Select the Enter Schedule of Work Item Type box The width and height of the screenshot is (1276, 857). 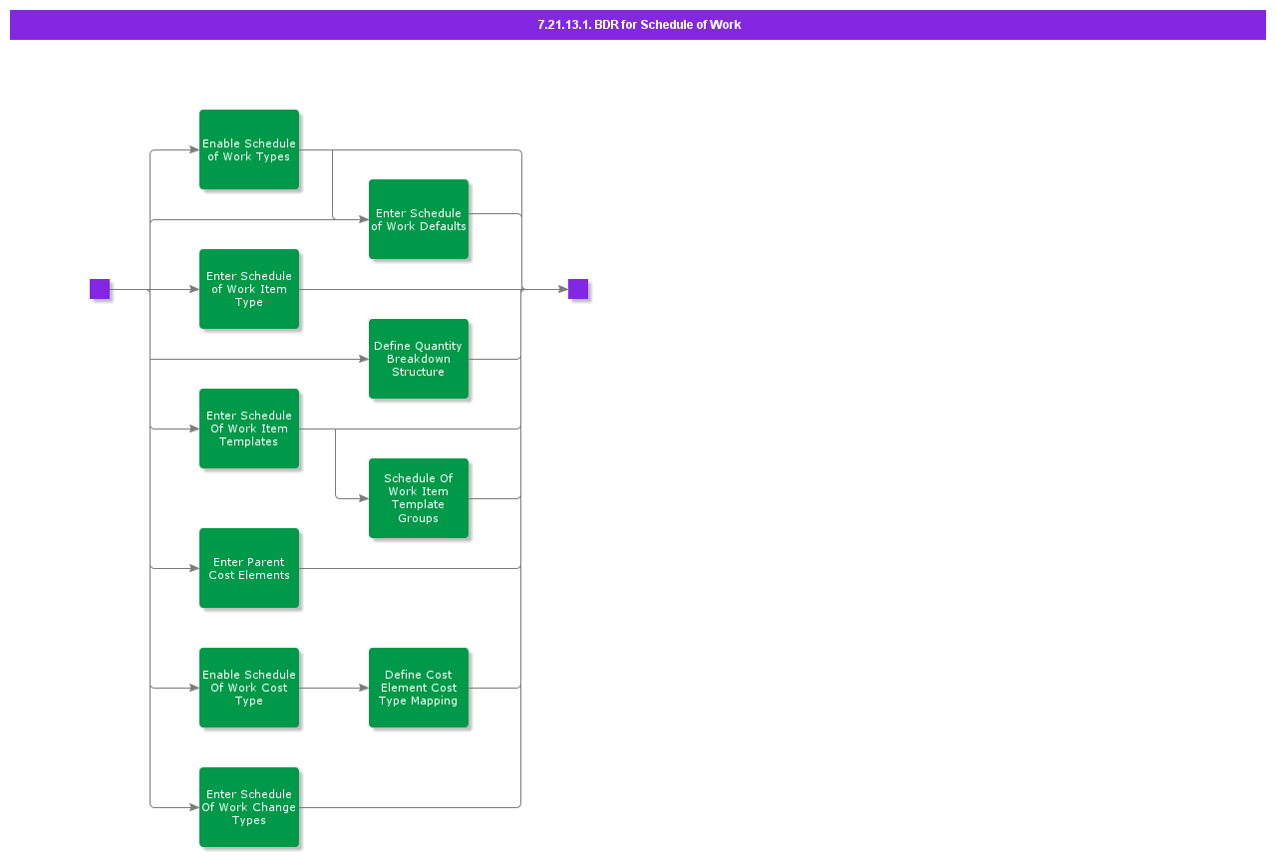coord(249,289)
